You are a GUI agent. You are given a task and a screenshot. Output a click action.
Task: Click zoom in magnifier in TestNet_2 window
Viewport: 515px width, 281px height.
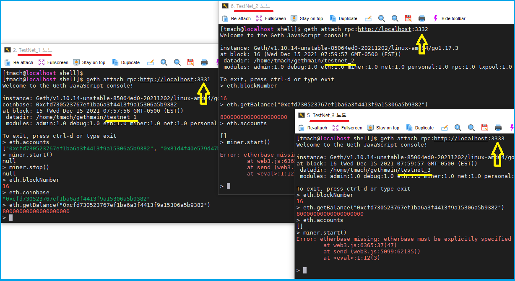[x=382, y=18]
